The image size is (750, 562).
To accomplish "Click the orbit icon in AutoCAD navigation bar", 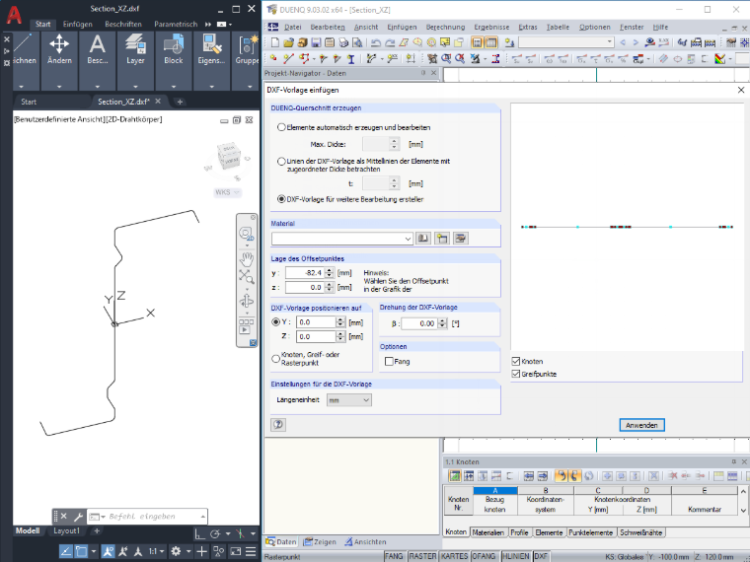I will click(x=247, y=301).
